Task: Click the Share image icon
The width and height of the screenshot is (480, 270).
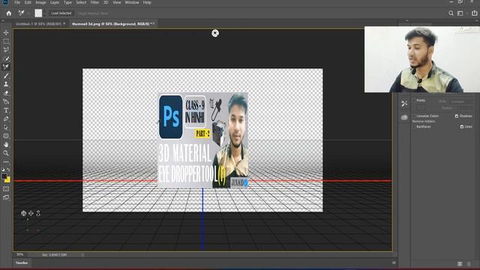Action: pos(474,13)
